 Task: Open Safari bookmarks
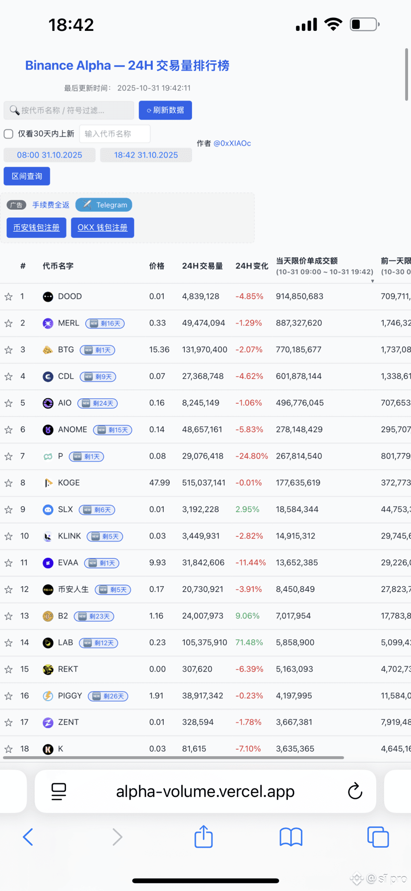(x=291, y=837)
